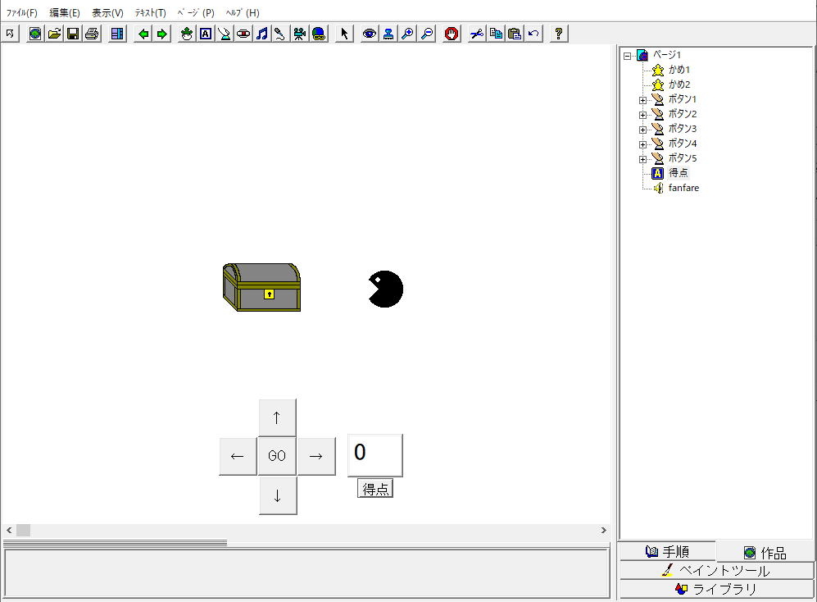This screenshot has width=817, height=602.
Task: Click the black Pac-Man turtle shape
Action: [386, 289]
